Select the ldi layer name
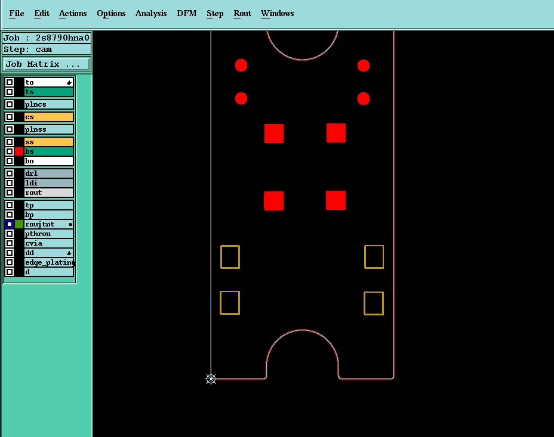The image size is (554, 437). tap(48, 182)
